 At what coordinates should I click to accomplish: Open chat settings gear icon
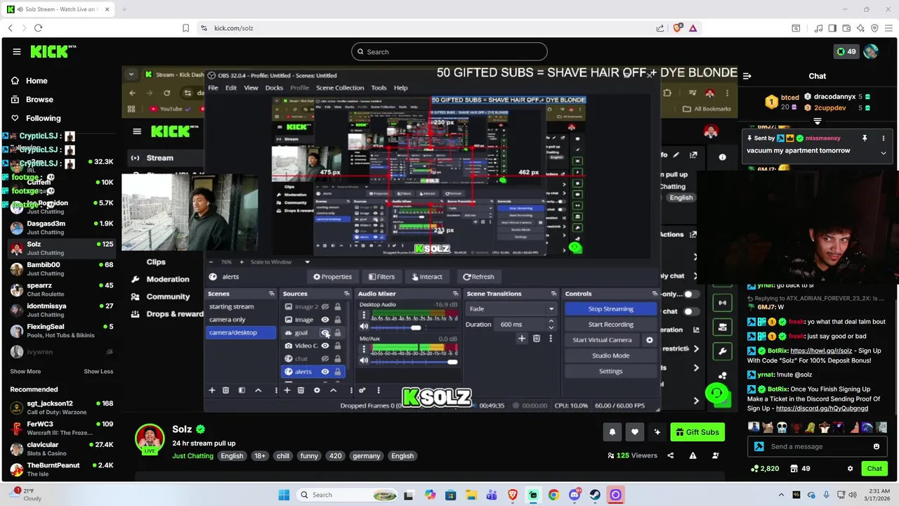click(x=850, y=469)
